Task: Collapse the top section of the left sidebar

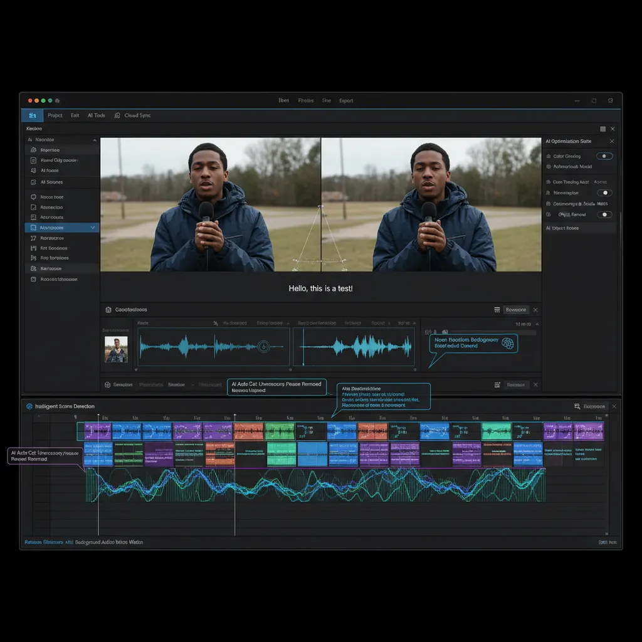Action: pyautogui.click(x=95, y=140)
